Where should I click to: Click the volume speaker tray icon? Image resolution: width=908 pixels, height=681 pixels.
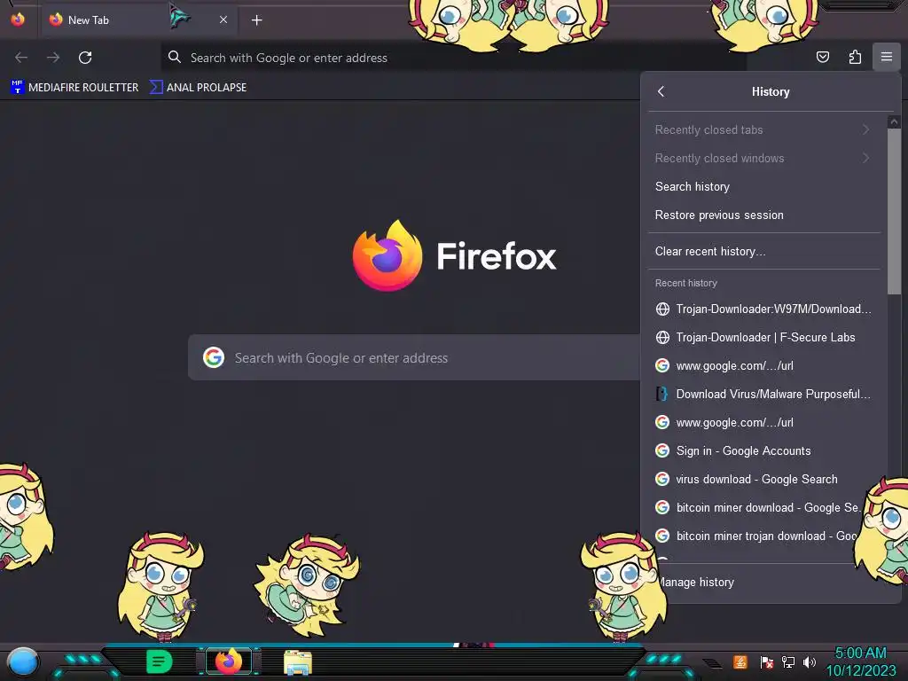[810, 661]
